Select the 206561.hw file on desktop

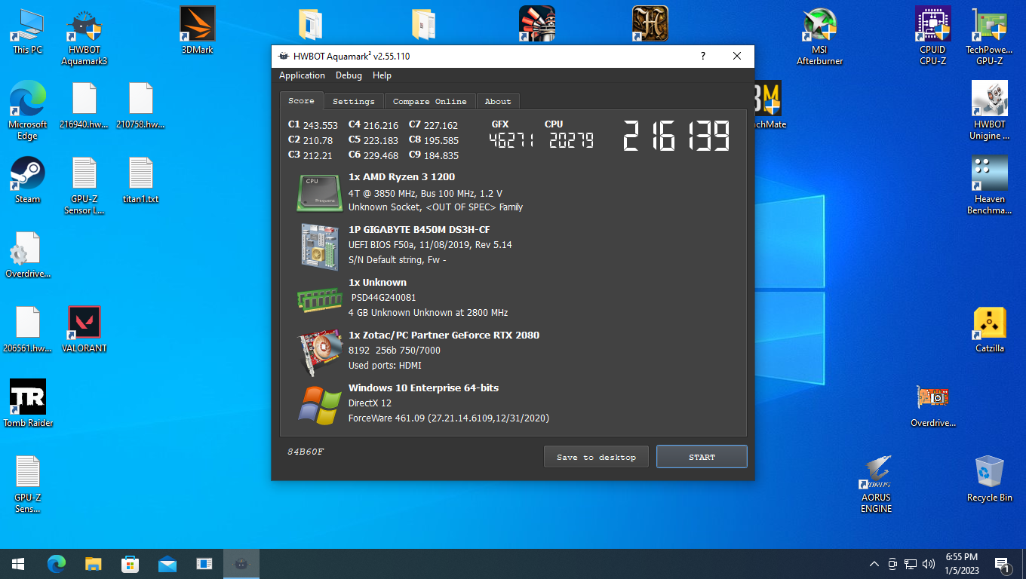point(28,329)
